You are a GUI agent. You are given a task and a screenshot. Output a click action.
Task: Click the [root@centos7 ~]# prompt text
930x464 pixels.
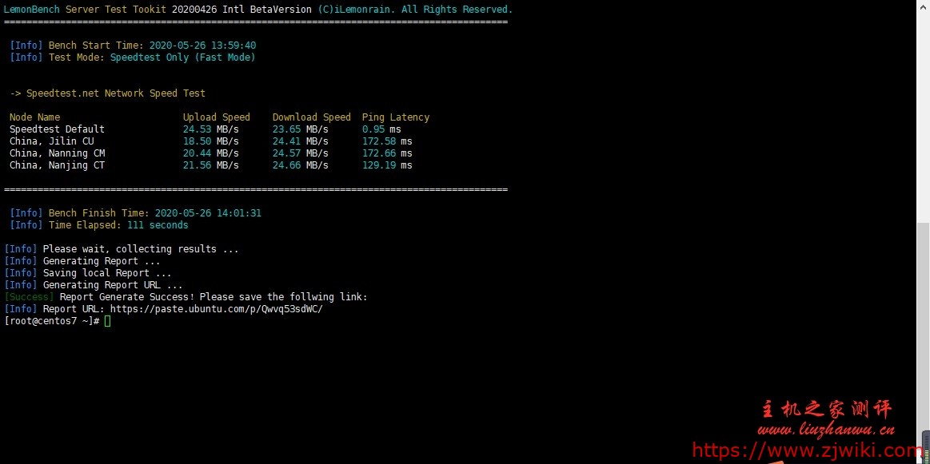(x=51, y=321)
